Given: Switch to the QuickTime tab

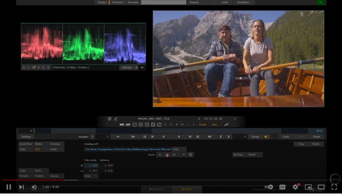Looking at the screenshot, I should (x=26, y=144).
